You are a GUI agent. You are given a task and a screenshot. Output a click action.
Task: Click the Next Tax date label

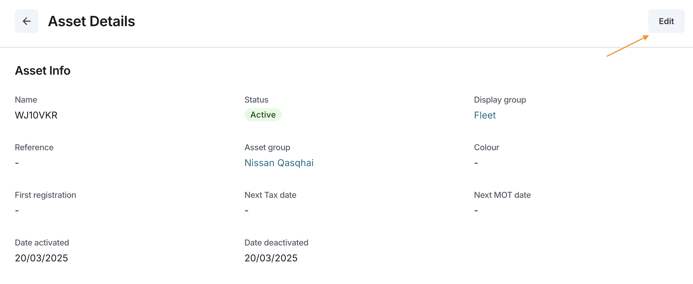270,195
